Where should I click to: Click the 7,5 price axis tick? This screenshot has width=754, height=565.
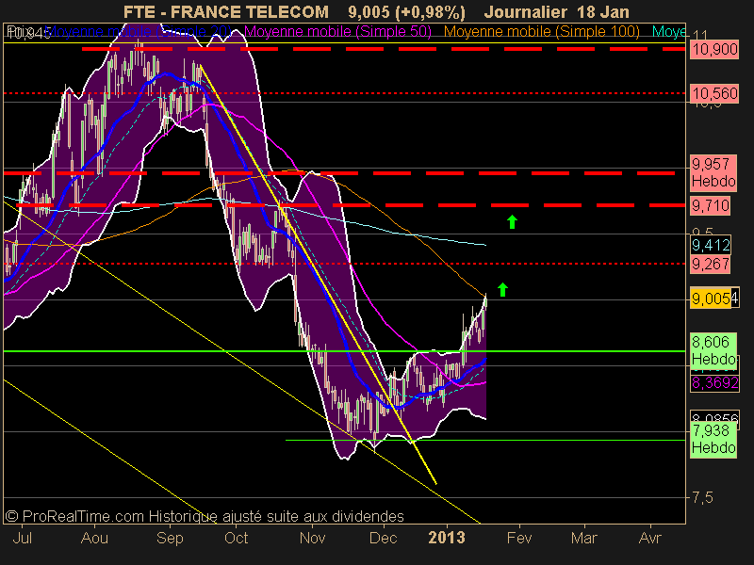point(702,498)
